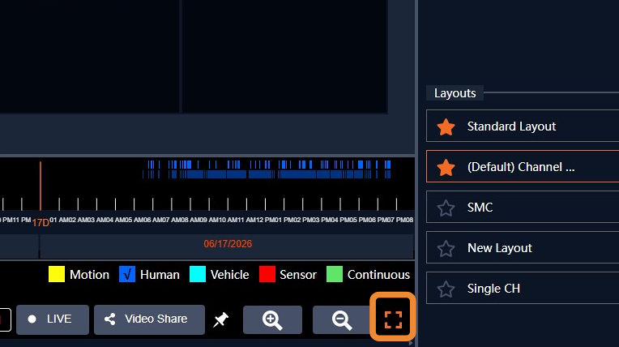Enable the Motion event filter

click(x=57, y=274)
